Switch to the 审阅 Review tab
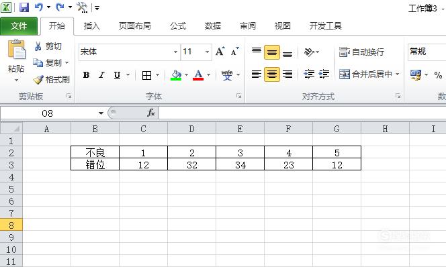446x267 pixels. coord(248,26)
